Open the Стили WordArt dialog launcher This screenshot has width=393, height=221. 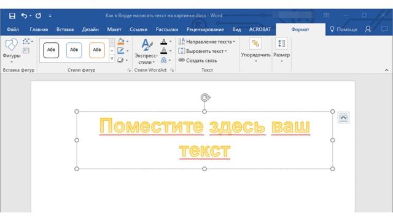[172, 71]
